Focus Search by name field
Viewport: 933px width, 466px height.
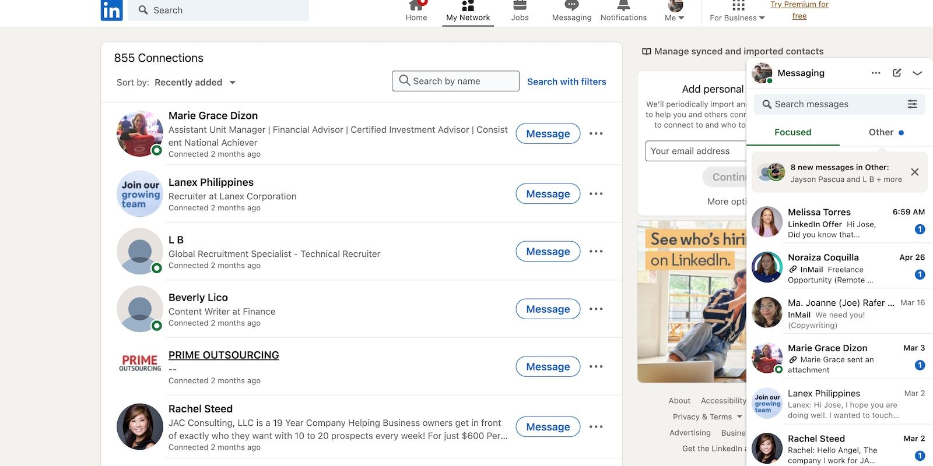point(455,81)
